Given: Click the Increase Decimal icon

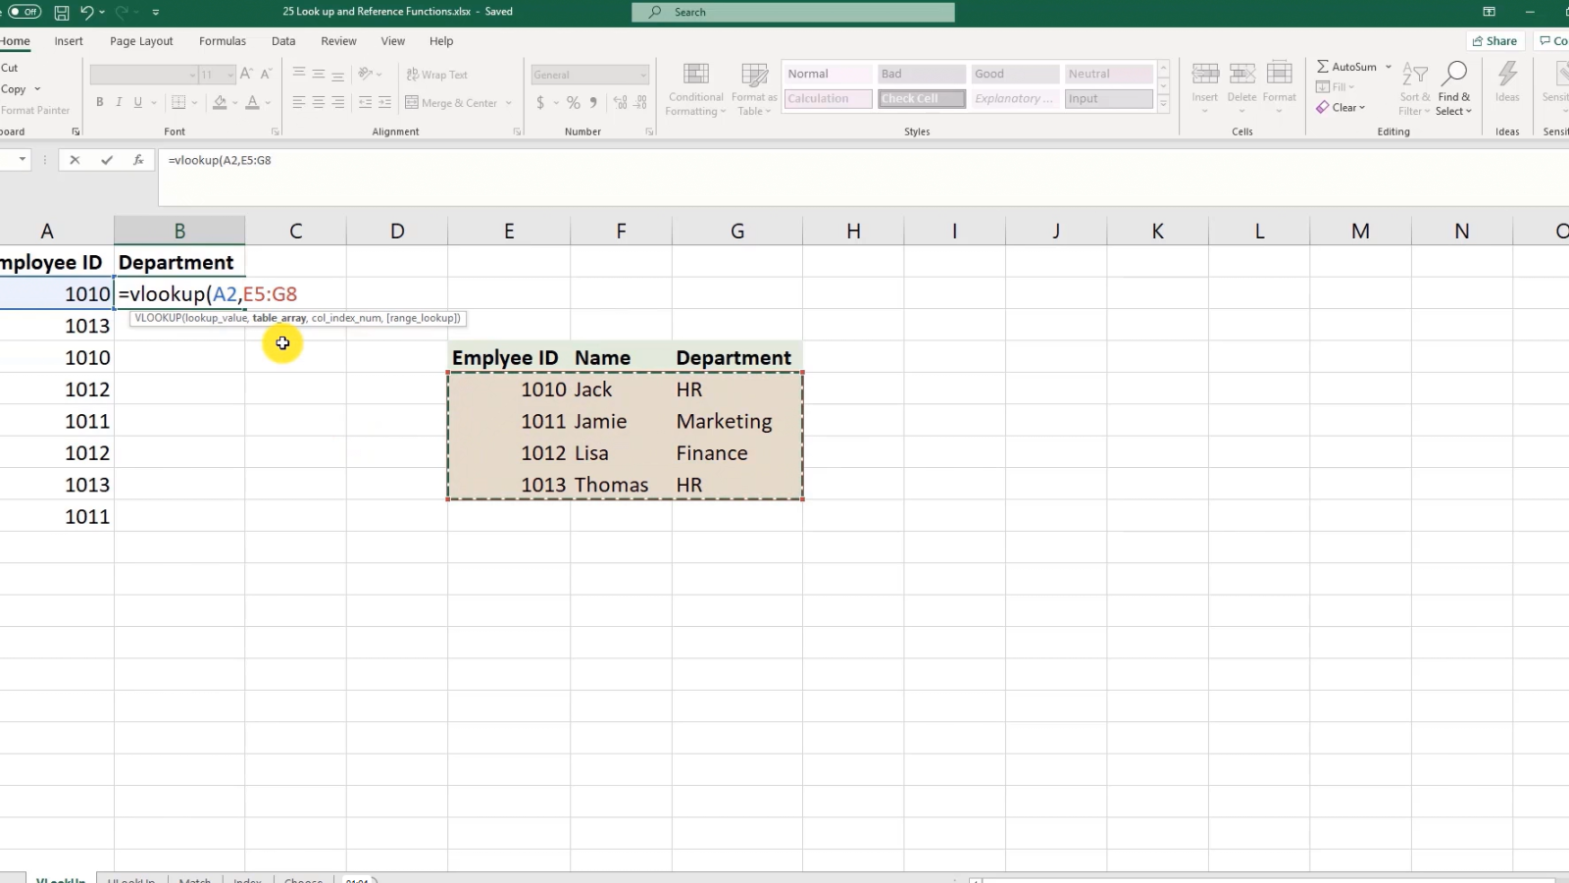Looking at the screenshot, I should coord(620,102).
